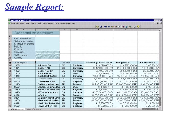
Task: Open the Tools menu
Action: coord(39,23)
